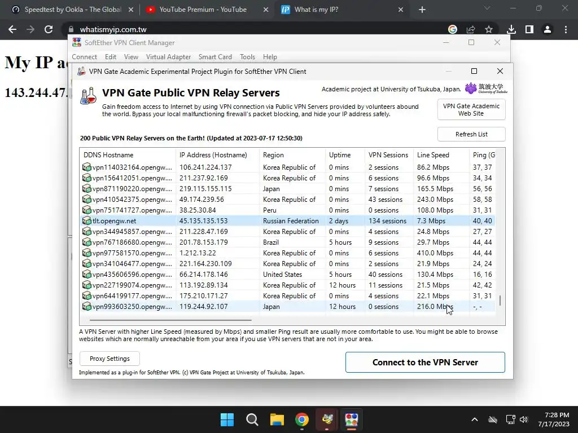Open View menu in SoftEther
The width and height of the screenshot is (578, 433).
[x=131, y=57]
